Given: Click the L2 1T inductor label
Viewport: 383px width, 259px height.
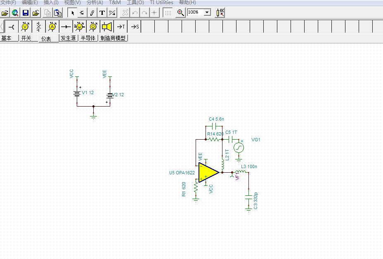Looking at the screenshot, I should pos(227,155).
